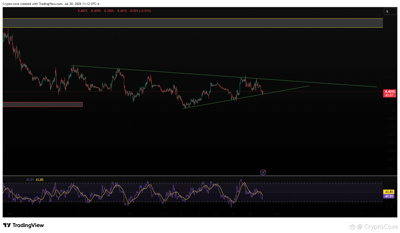Click the change value −0.001 (−0.01%)

tap(140, 11)
